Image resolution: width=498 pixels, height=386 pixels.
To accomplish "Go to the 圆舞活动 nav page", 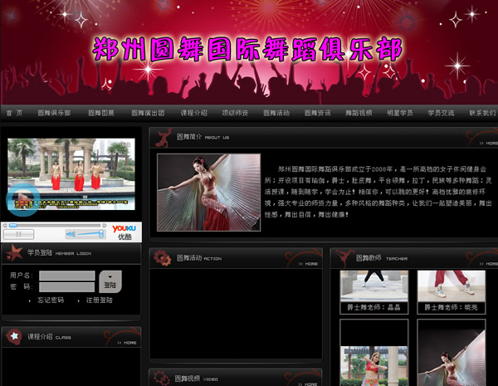I will click(276, 113).
